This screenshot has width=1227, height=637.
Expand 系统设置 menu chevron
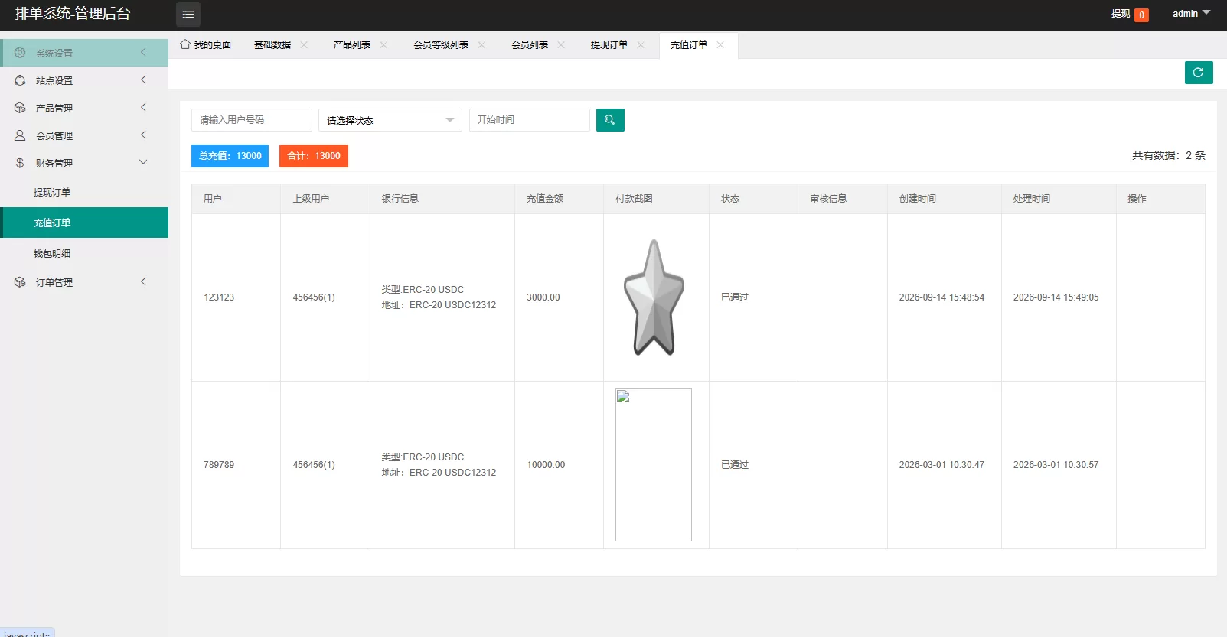pos(143,52)
